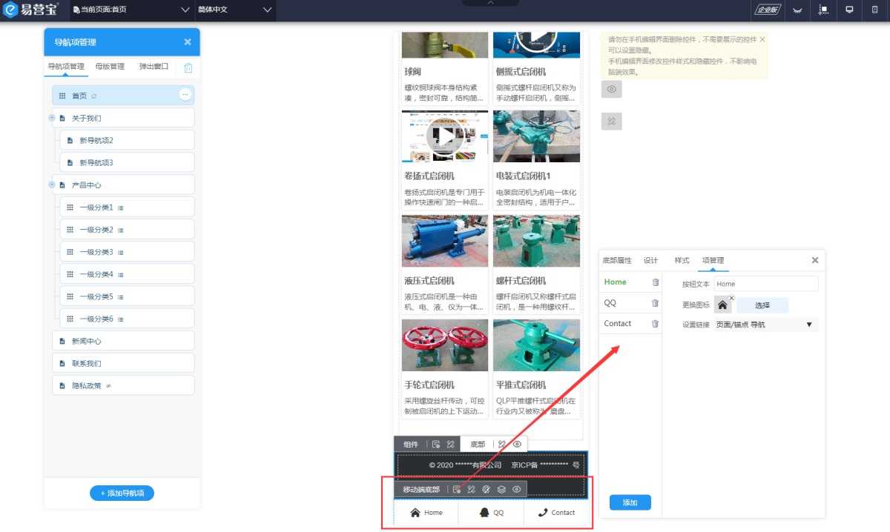Click the alignment guides icon in top bar

(x=824, y=10)
